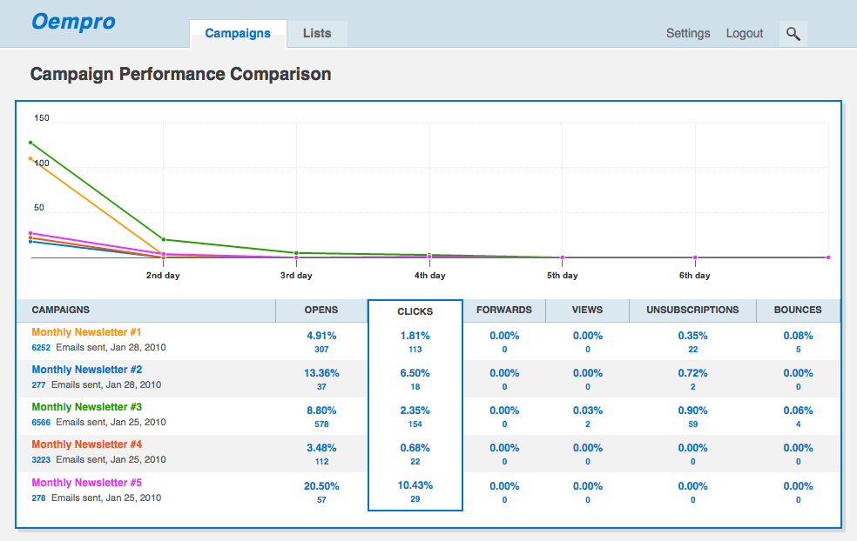Click the 6252 recipient count
The width and height of the screenshot is (857, 541).
pos(41,347)
